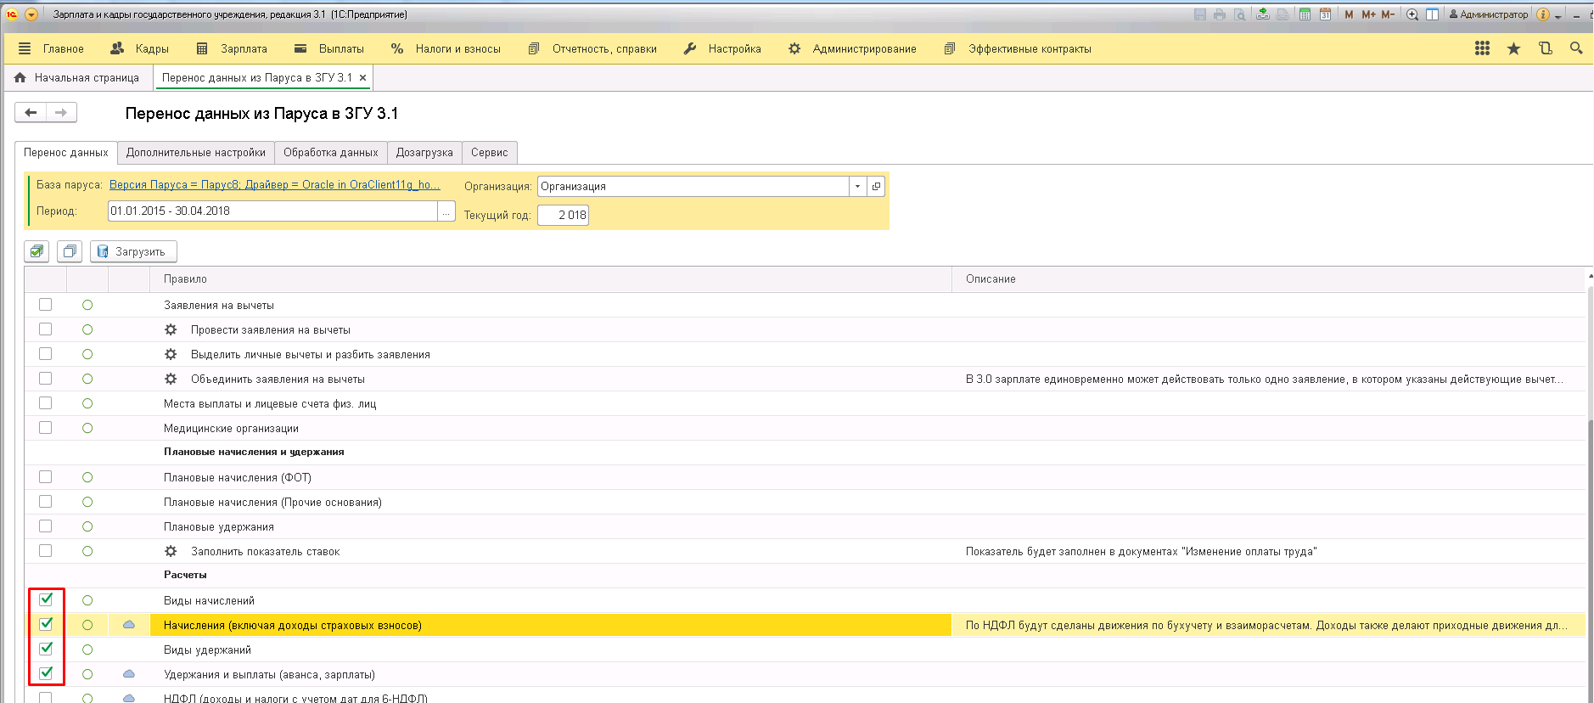Enable the Заявления на вычеты checkbox
The width and height of the screenshot is (1594, 703).
click(x=46, y=305)
